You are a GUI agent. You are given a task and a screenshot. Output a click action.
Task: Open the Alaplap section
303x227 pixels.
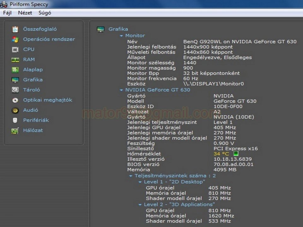(33, 70)
